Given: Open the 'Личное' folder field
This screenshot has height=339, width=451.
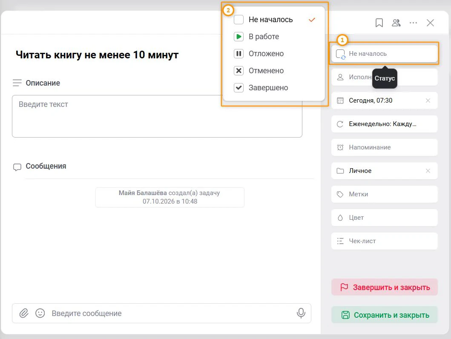Looking at the screenshot, I should point(384,171).
